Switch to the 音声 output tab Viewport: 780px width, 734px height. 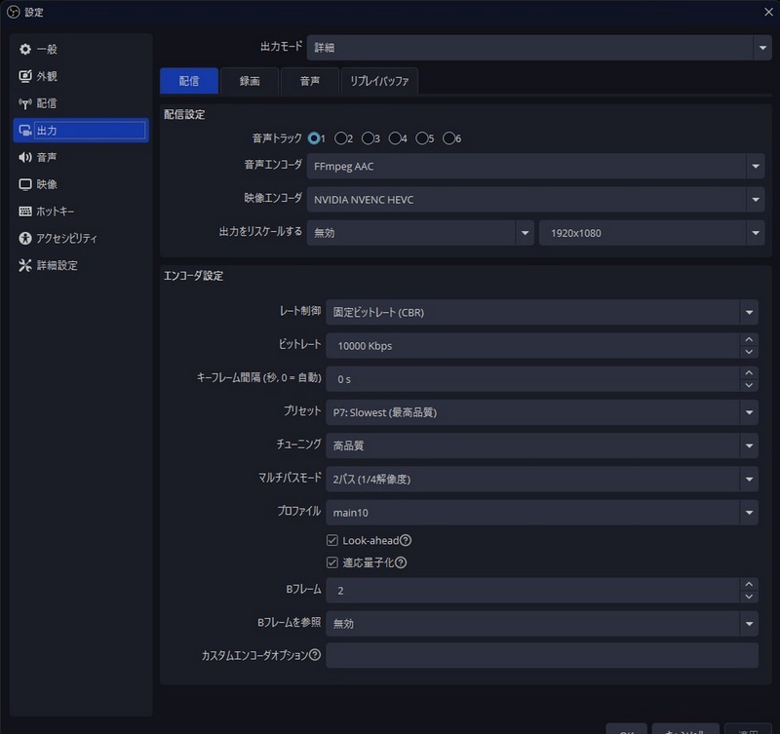coord(310,81)
